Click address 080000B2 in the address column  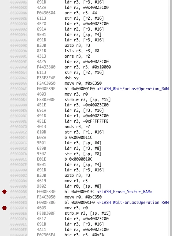coord(18,94)
